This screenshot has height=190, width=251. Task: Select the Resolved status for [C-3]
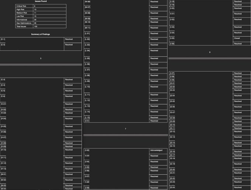(x=69, y=79)
